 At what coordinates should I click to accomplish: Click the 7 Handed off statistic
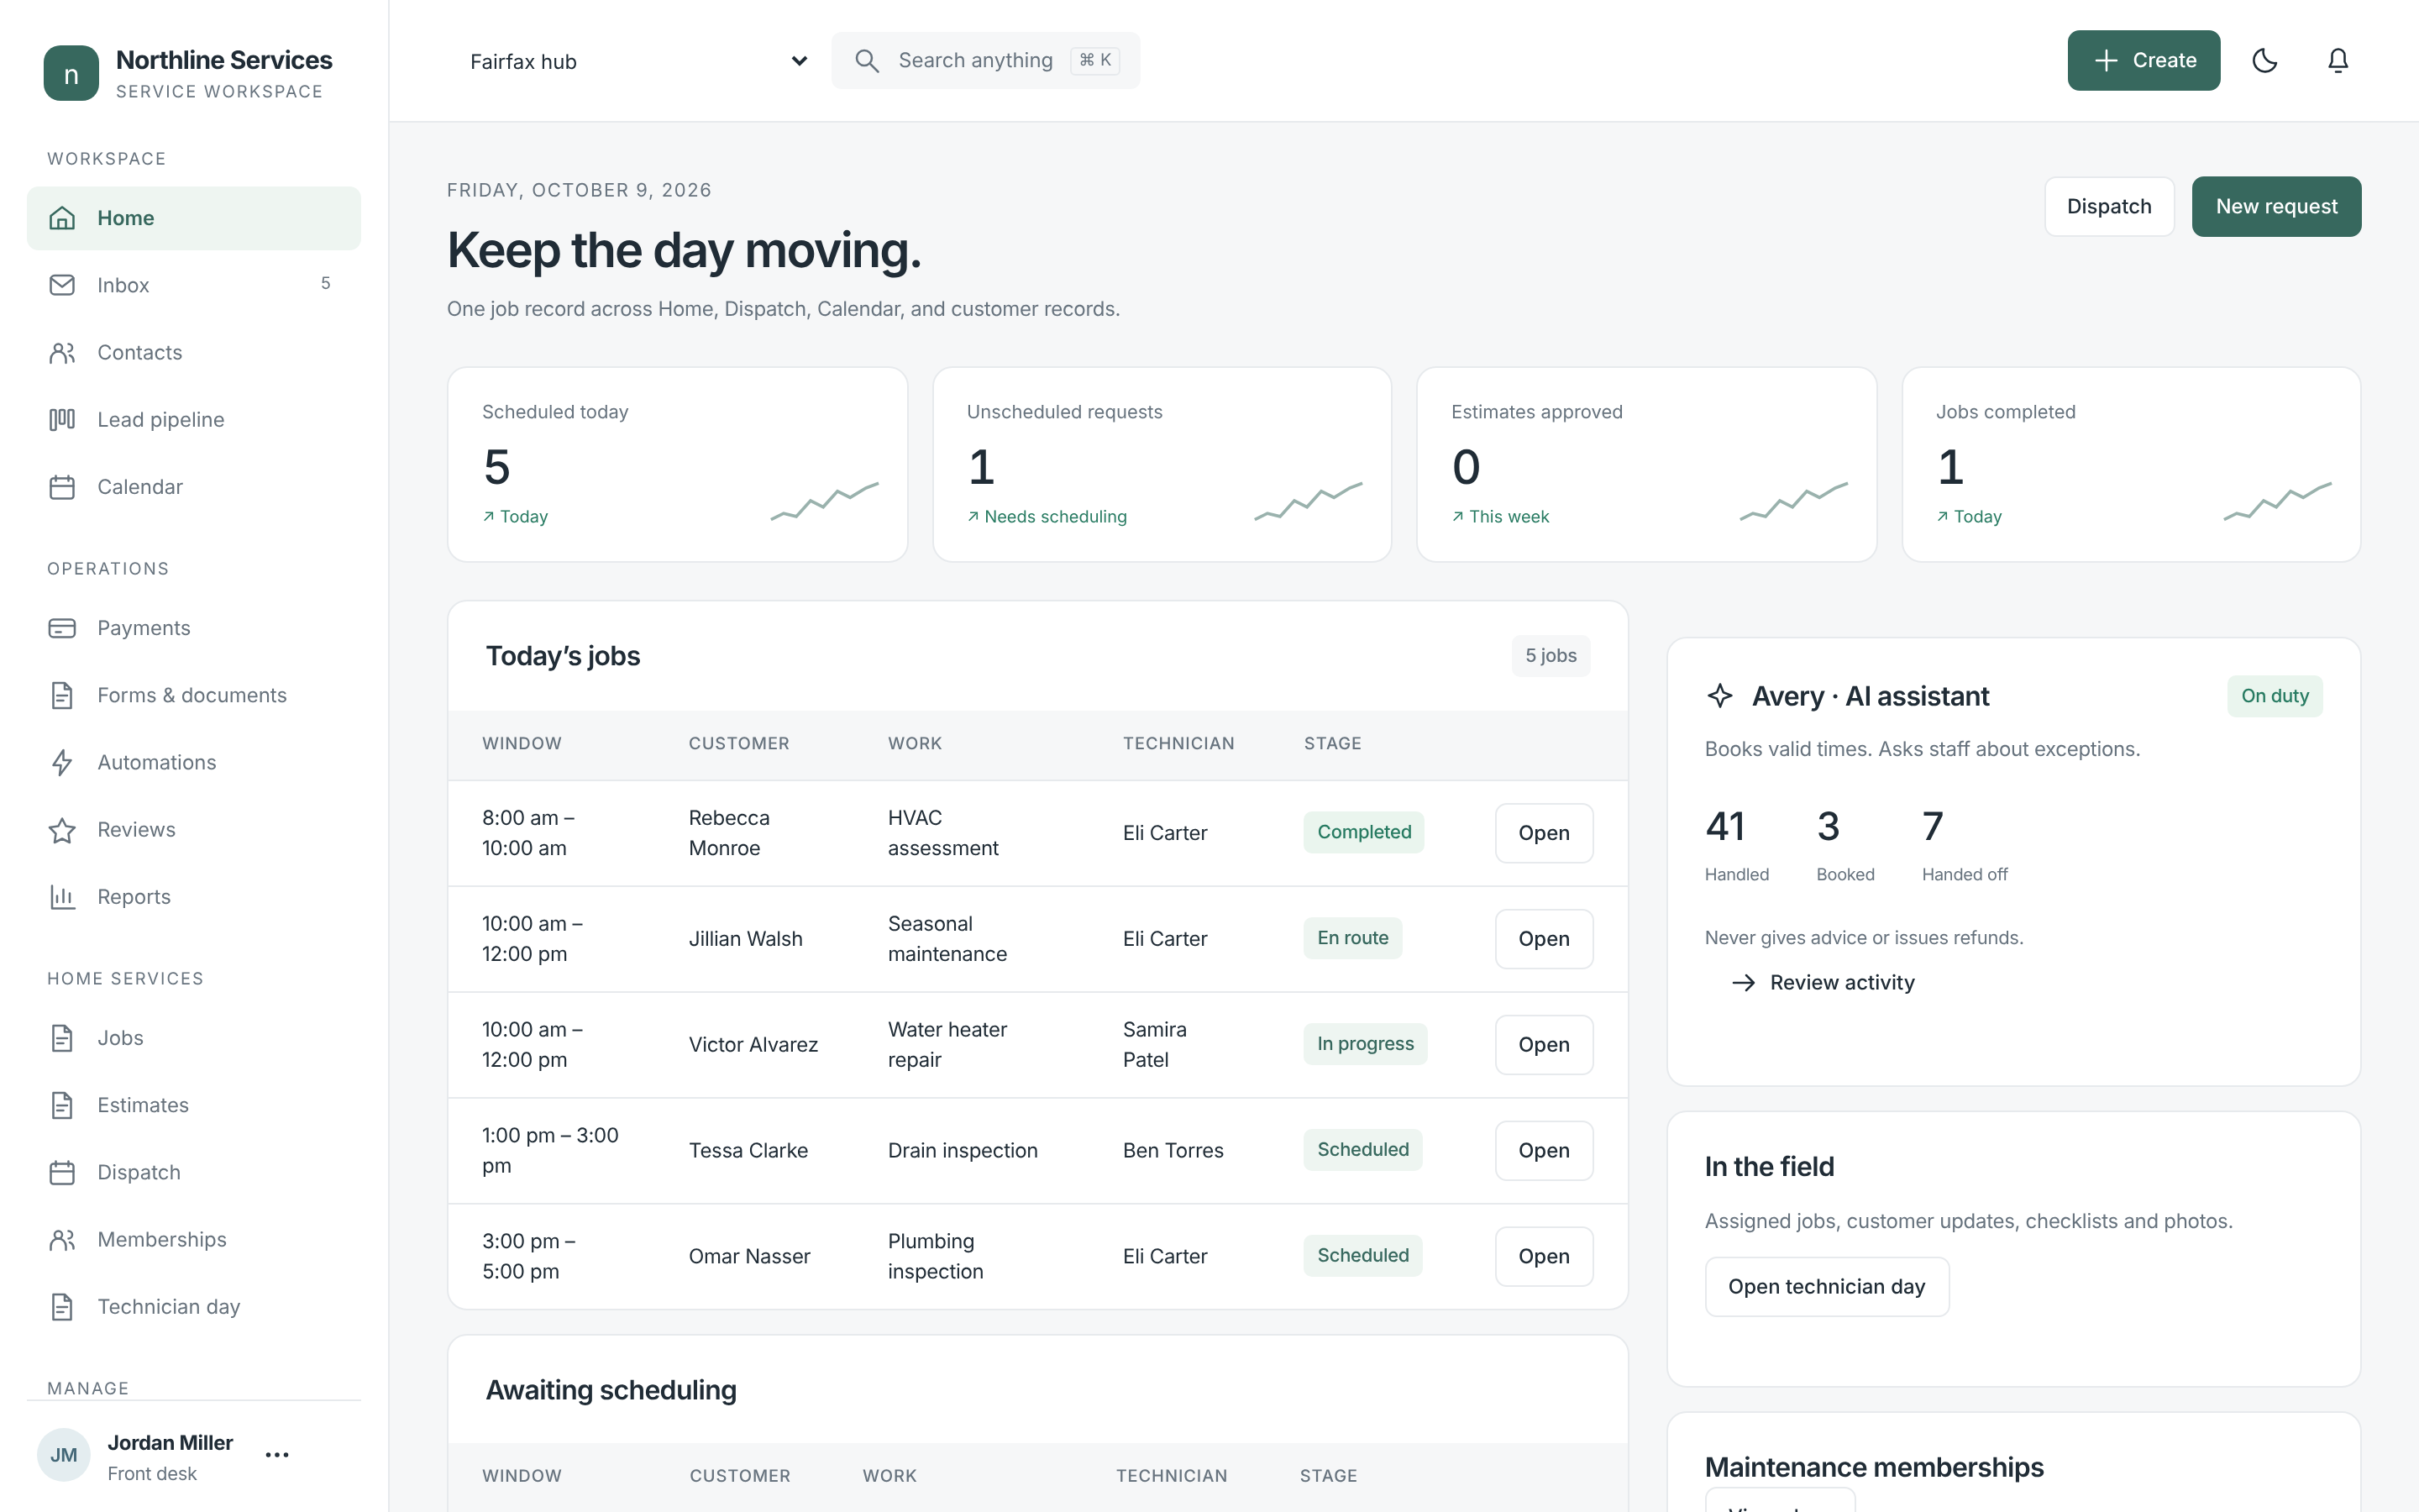[1965, 846]
